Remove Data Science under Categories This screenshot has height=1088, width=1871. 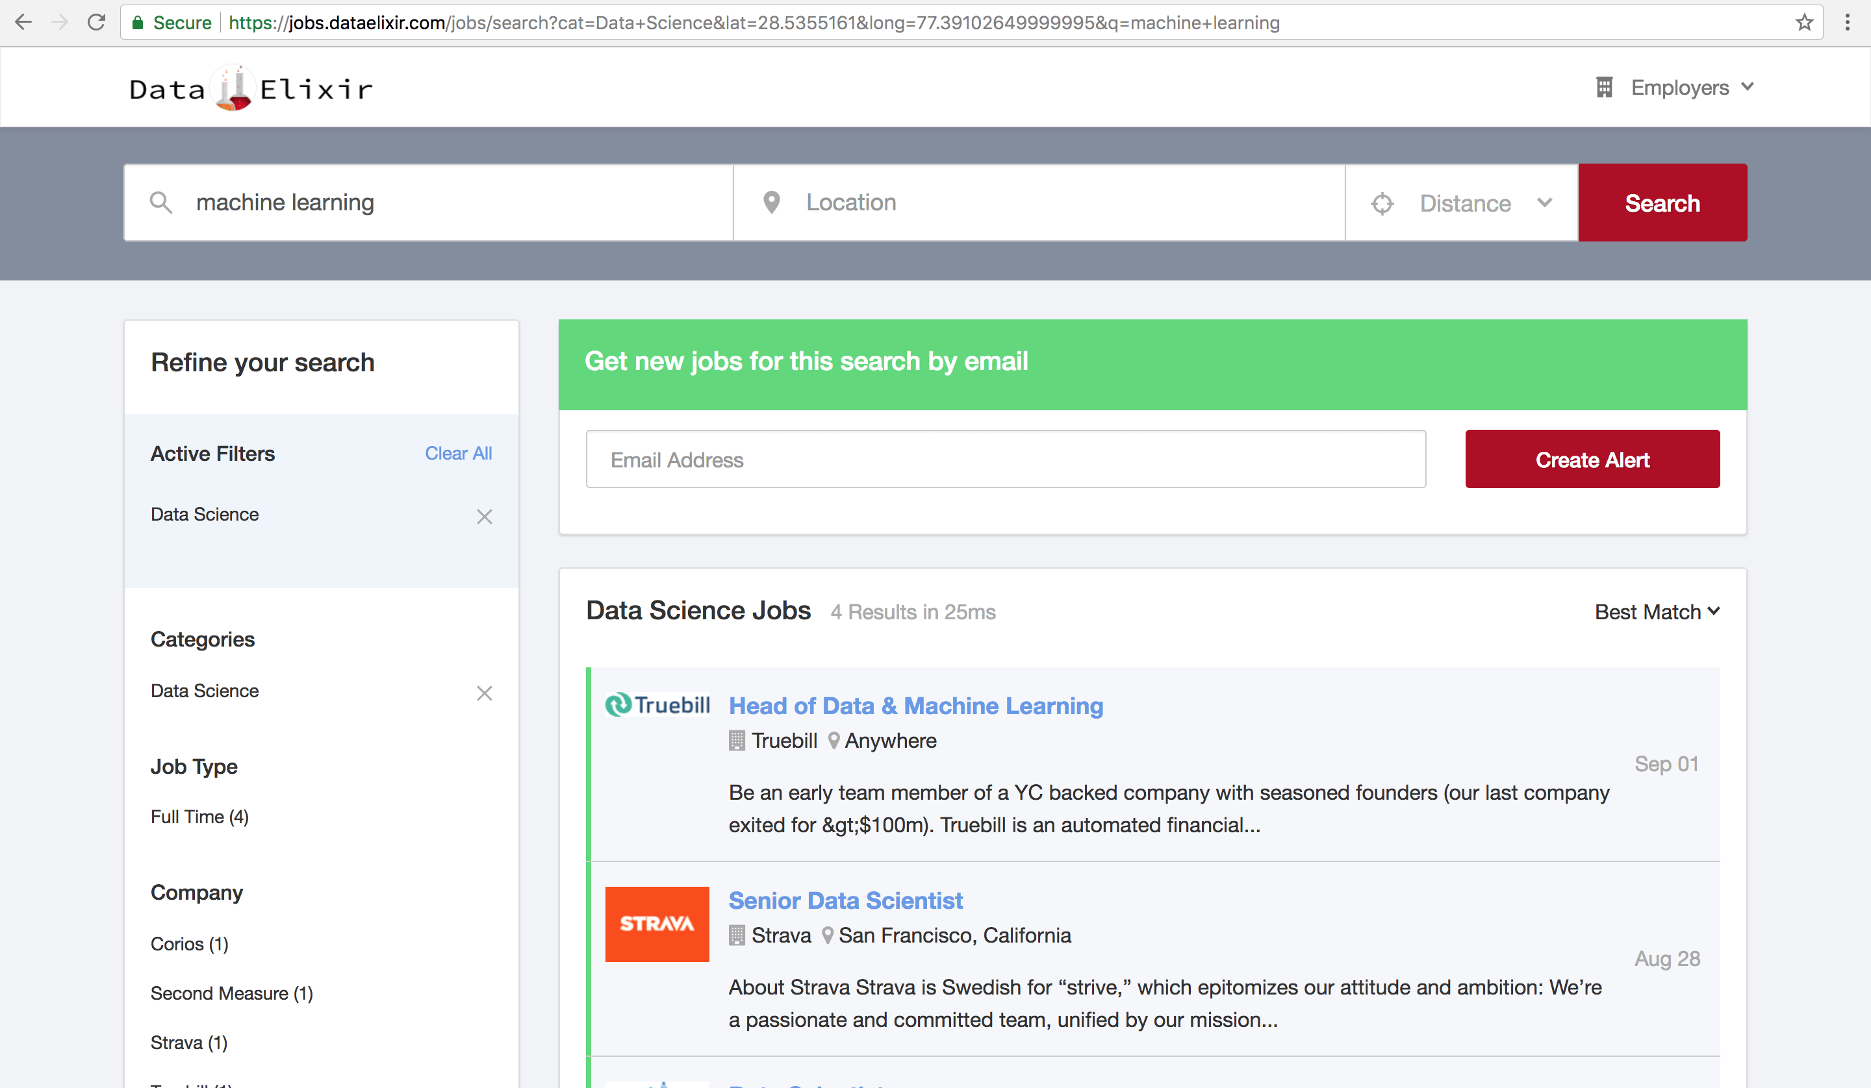click(484, 693)
